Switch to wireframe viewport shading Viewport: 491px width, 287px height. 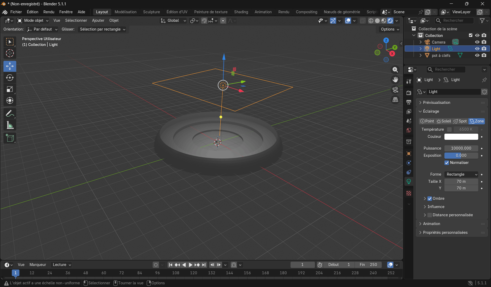[x=371, y=21]
